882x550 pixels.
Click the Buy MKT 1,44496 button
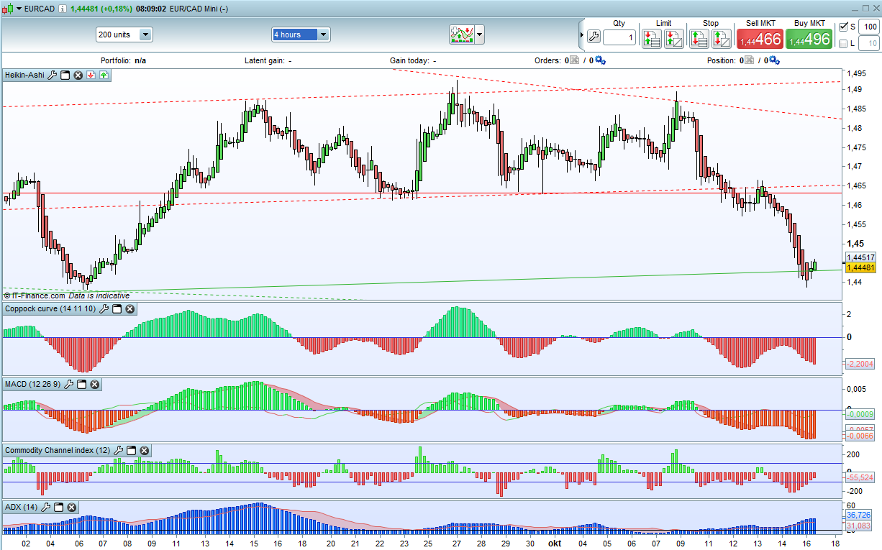click(x=809, y=39)
